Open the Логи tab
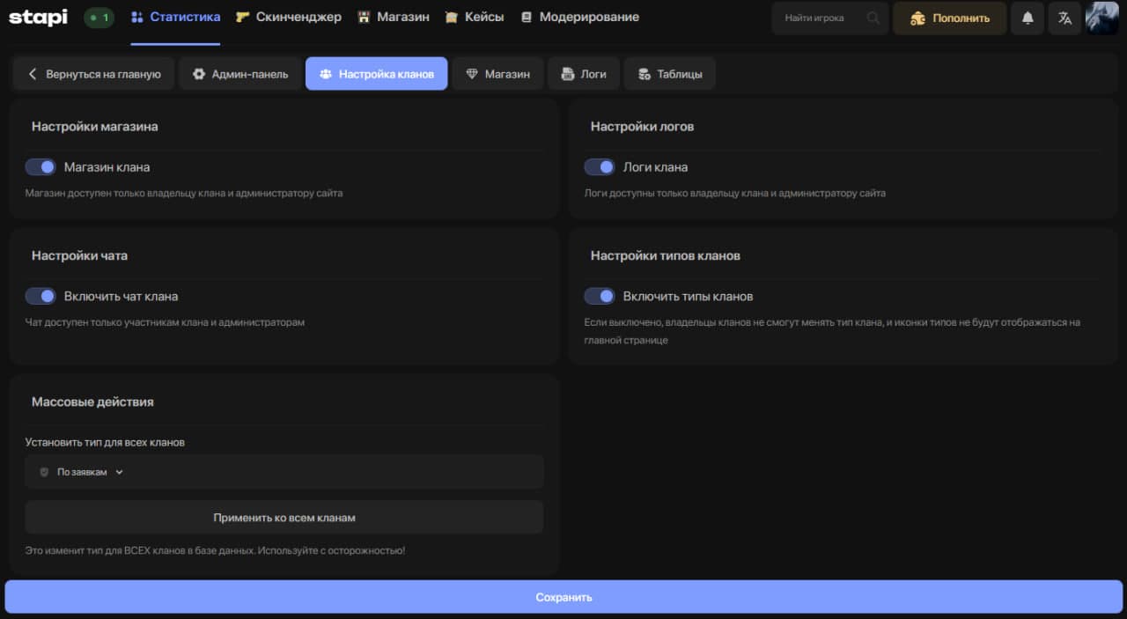The width and height of the screenshot is (1127, 619). point(584,74)
